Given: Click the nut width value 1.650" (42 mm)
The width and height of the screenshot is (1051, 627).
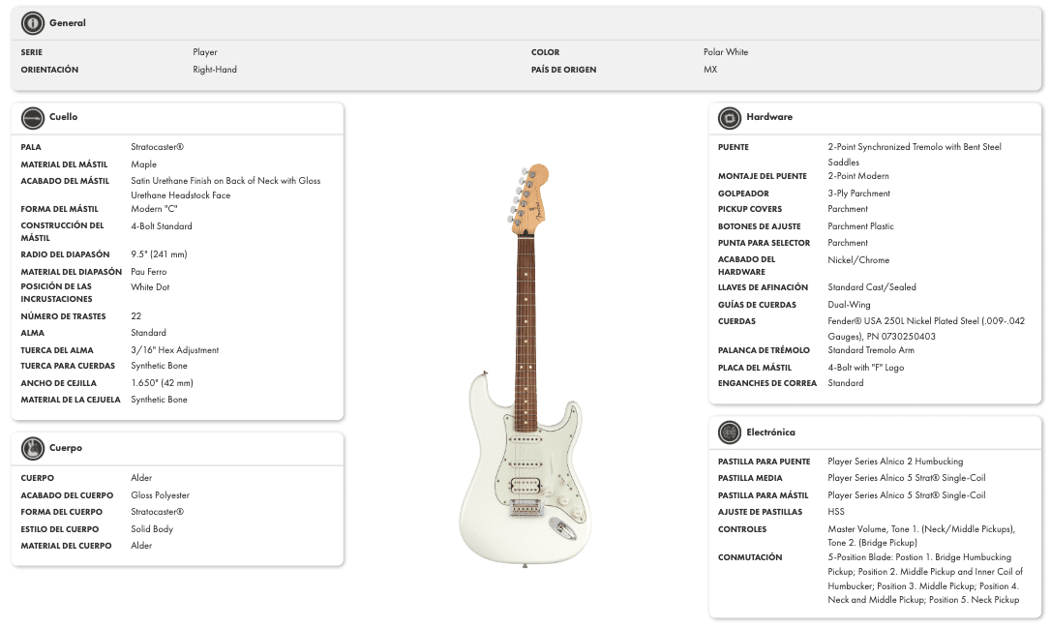Looking at the screenshot, I should [x=163, y=383].
